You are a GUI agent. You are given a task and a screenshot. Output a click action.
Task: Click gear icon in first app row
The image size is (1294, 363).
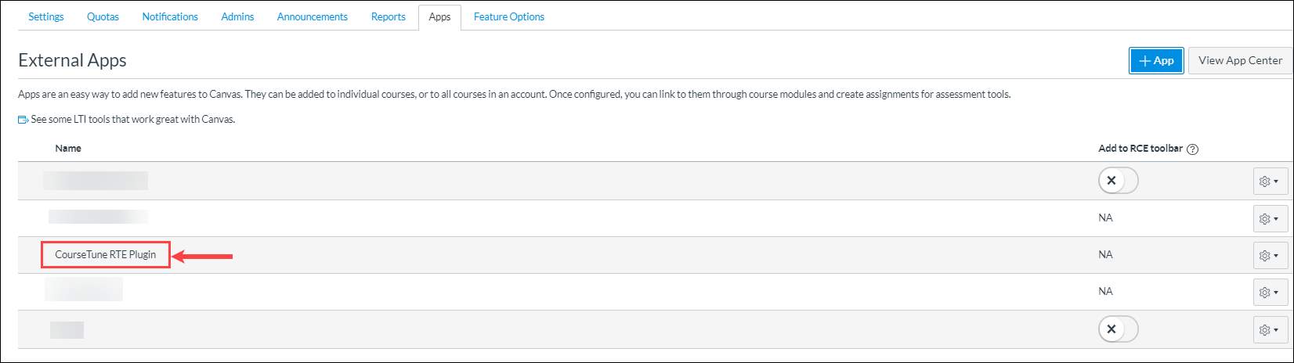(1269, 181)
